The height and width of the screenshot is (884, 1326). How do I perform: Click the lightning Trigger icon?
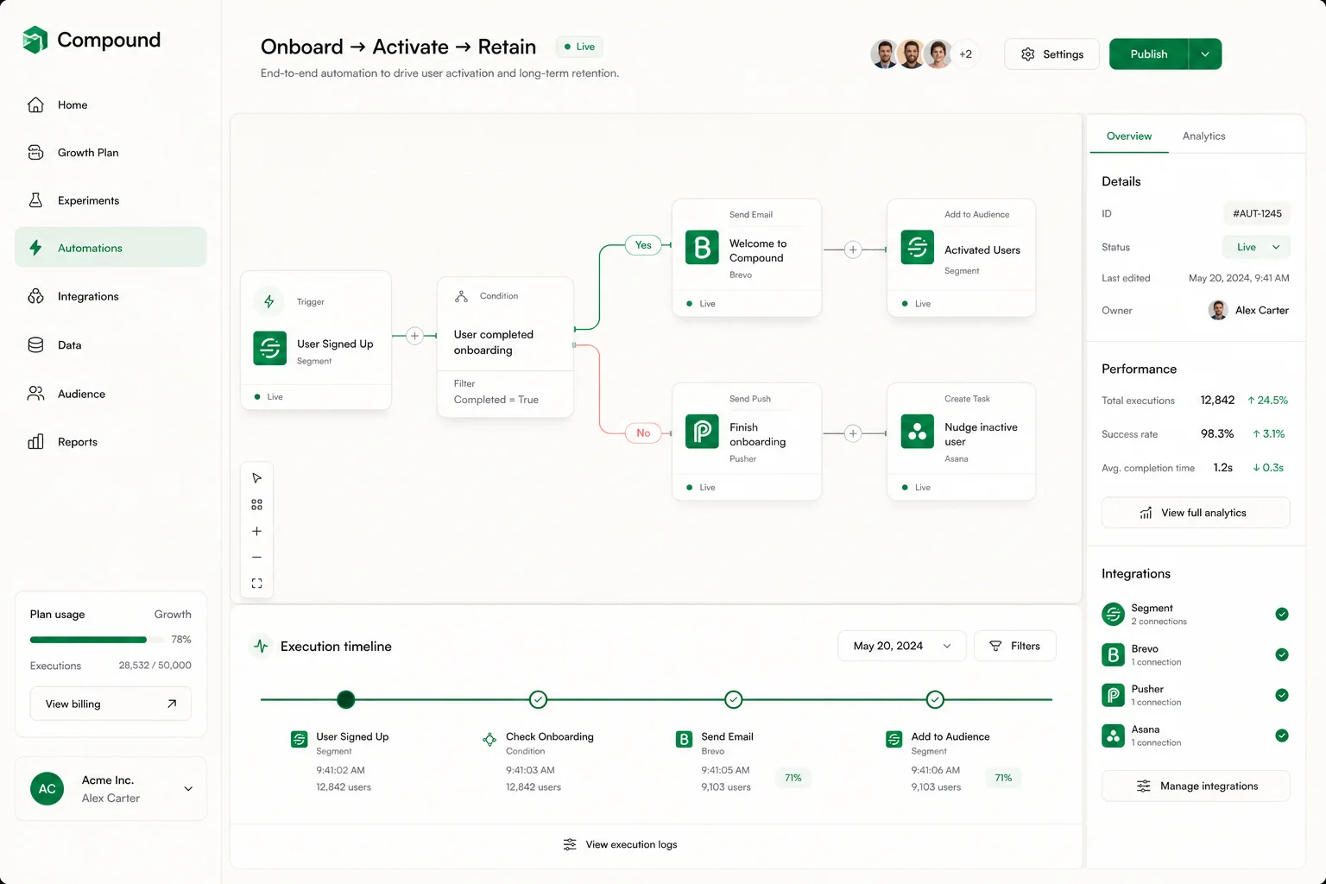pyautogui.click(x=268, y=302)
